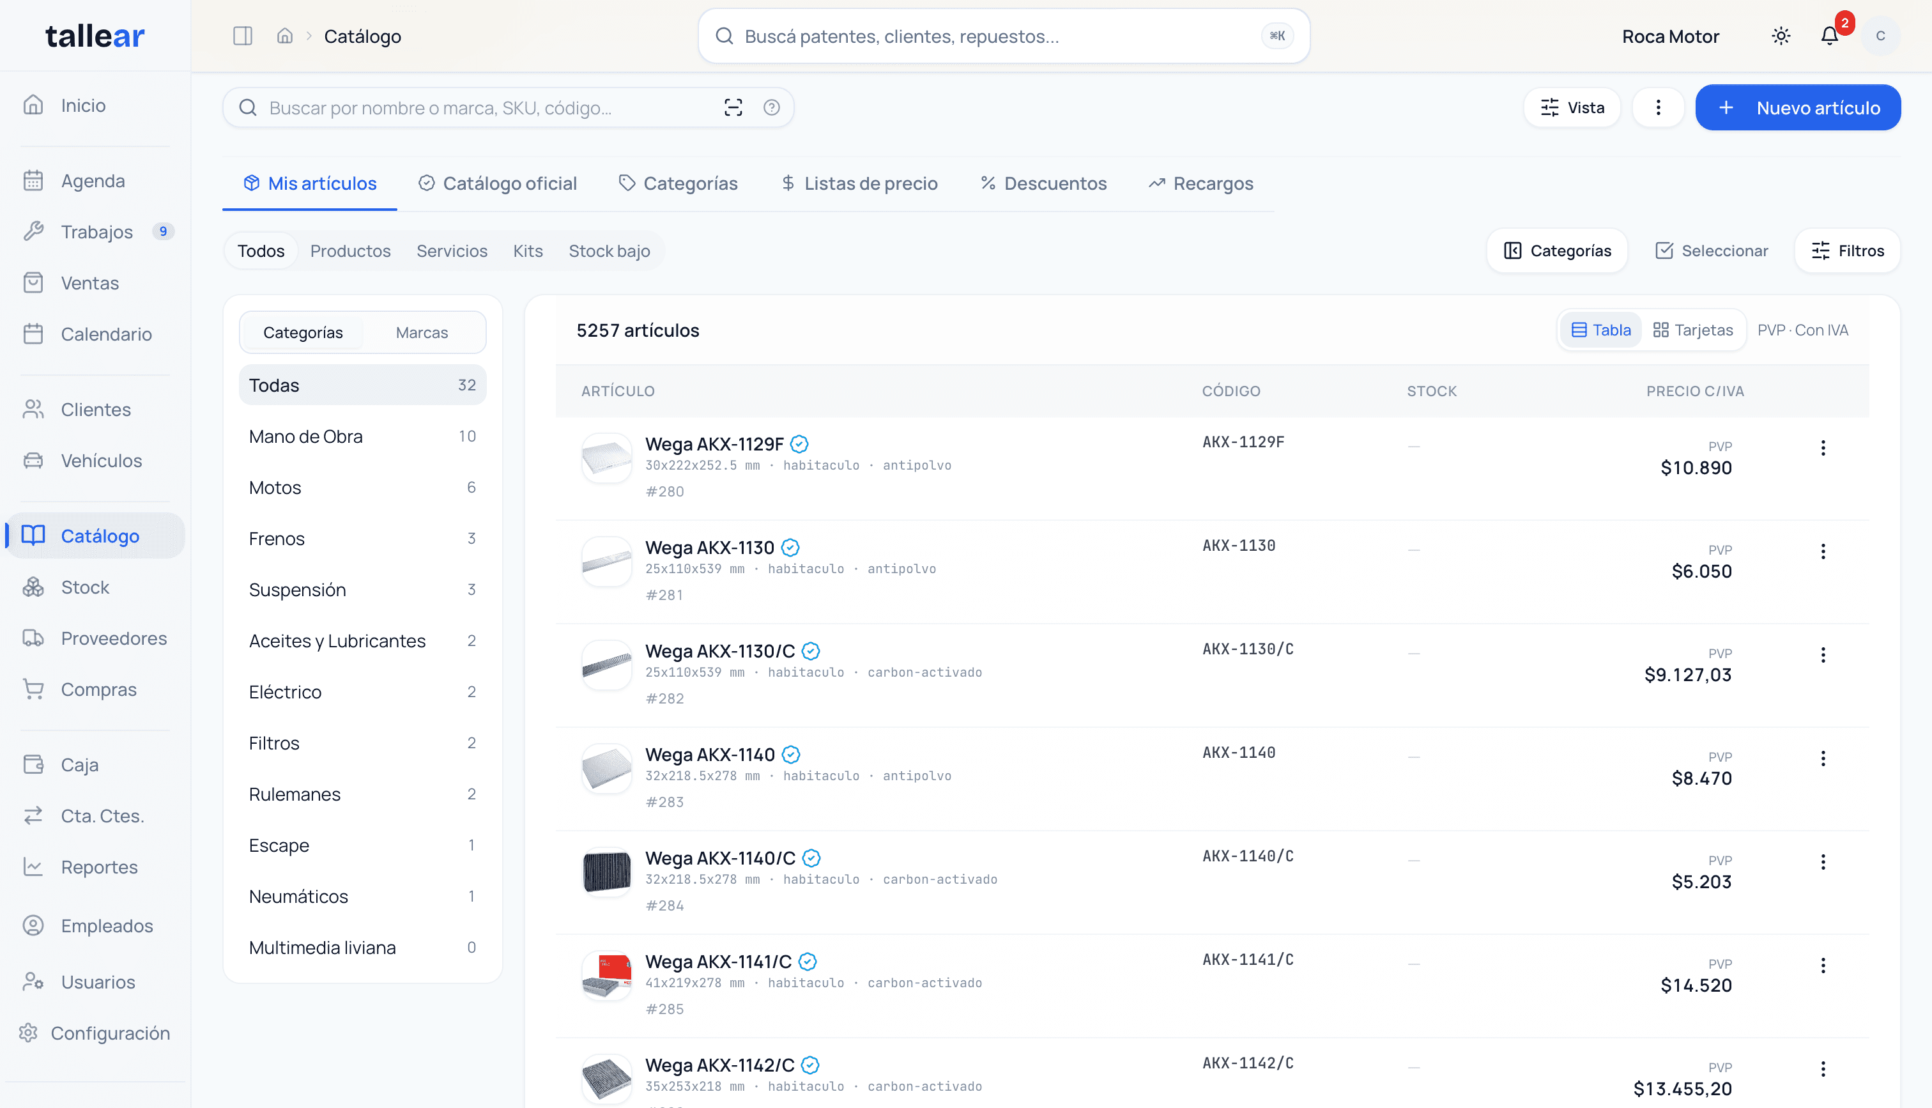The width and height of the screenshot is (1932, 1108).
Task: Open Trabajos from the sidebar
Action: (95, 231)
